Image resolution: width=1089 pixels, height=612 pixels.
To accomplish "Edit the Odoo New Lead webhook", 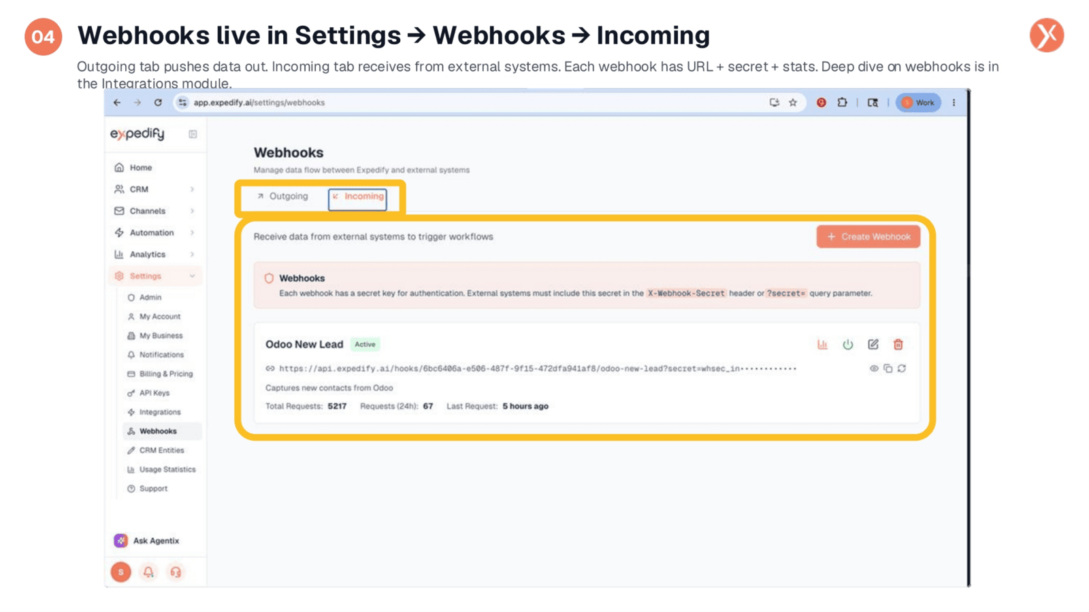I will click(873, 345).
